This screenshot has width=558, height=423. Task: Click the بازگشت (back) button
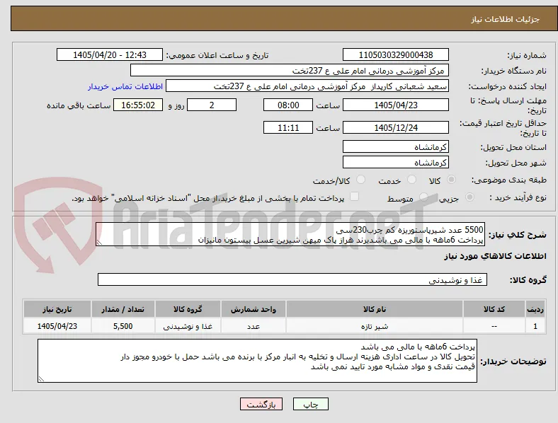coord(261,404)
